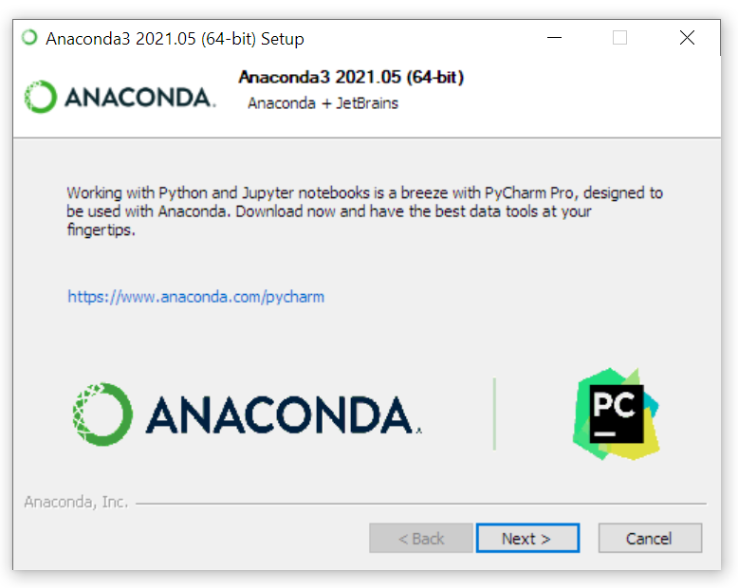Screen dimensions: 738x588
Task: Click the Next > button
Action: point(527,538)
